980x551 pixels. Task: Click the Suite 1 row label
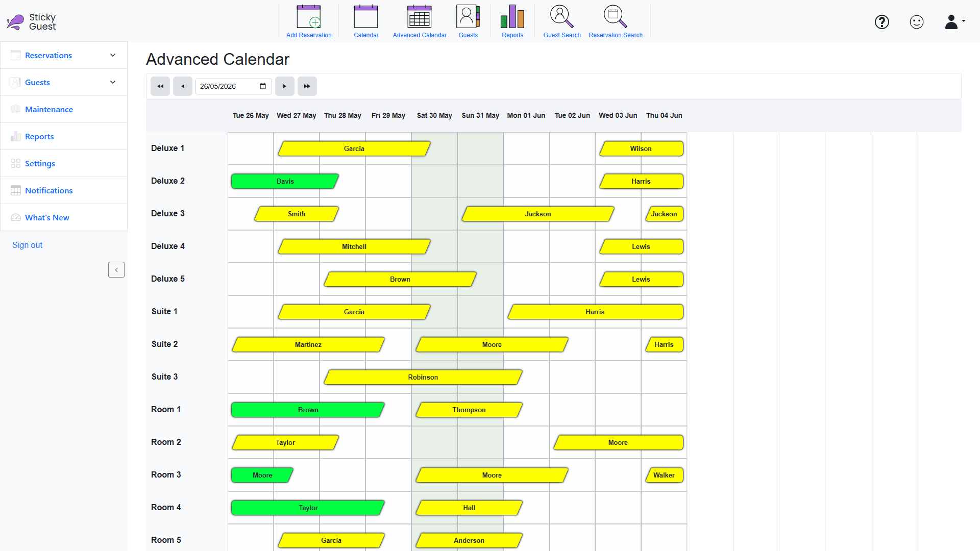164,311
